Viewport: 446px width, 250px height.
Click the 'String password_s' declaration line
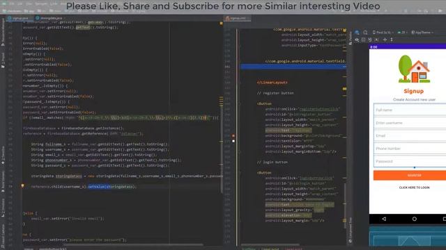tap(100, 165)
